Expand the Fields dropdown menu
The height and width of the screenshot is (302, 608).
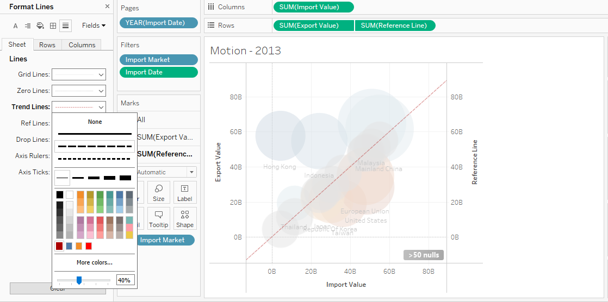[x=94, y=26]
